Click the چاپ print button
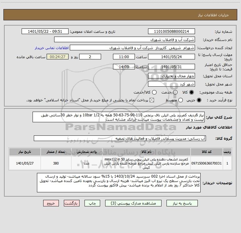241x233 pixels. (92, 203)
